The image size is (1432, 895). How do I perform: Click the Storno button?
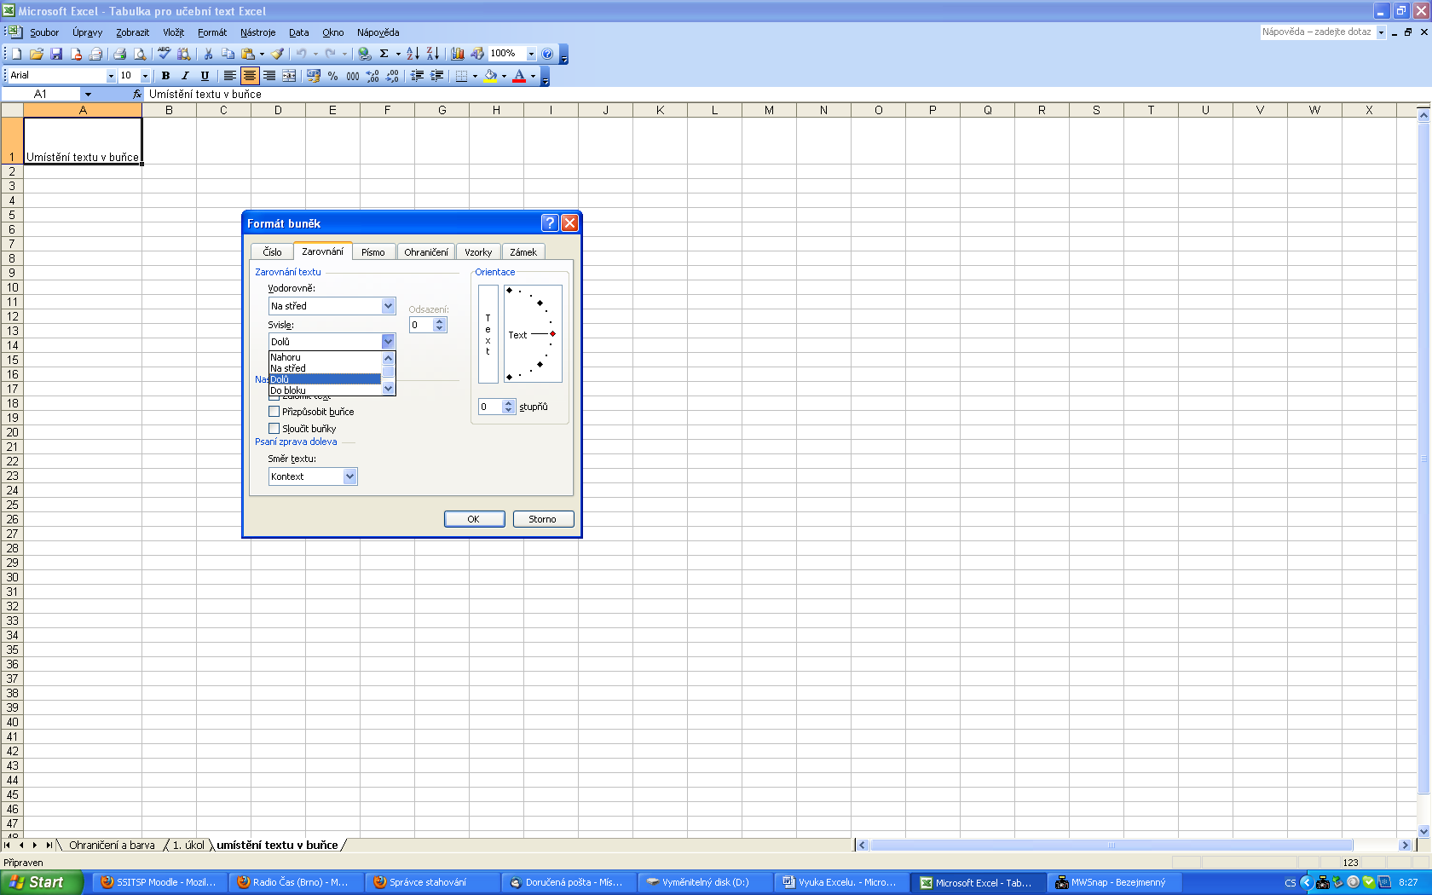[543, 519]
